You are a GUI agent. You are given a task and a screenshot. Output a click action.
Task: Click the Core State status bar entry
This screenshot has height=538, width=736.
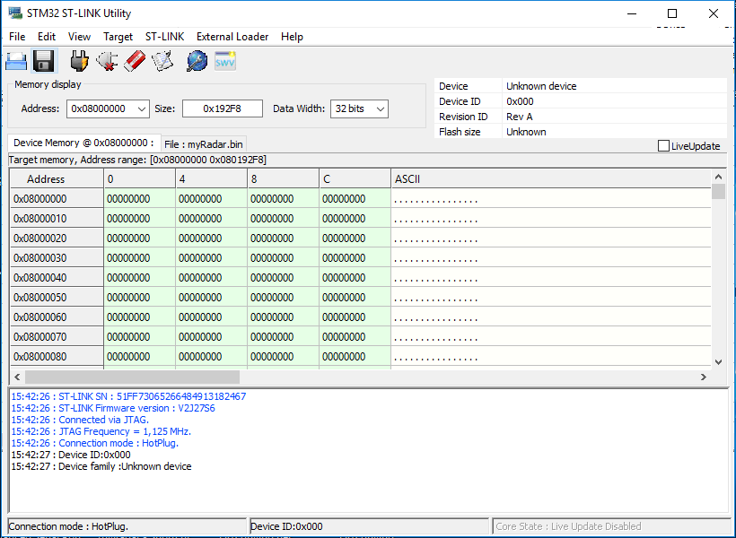(611, 526)
